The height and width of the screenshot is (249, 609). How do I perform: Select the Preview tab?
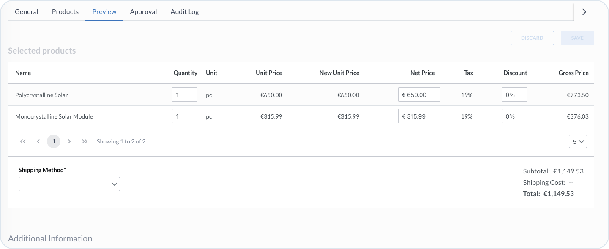104,12
